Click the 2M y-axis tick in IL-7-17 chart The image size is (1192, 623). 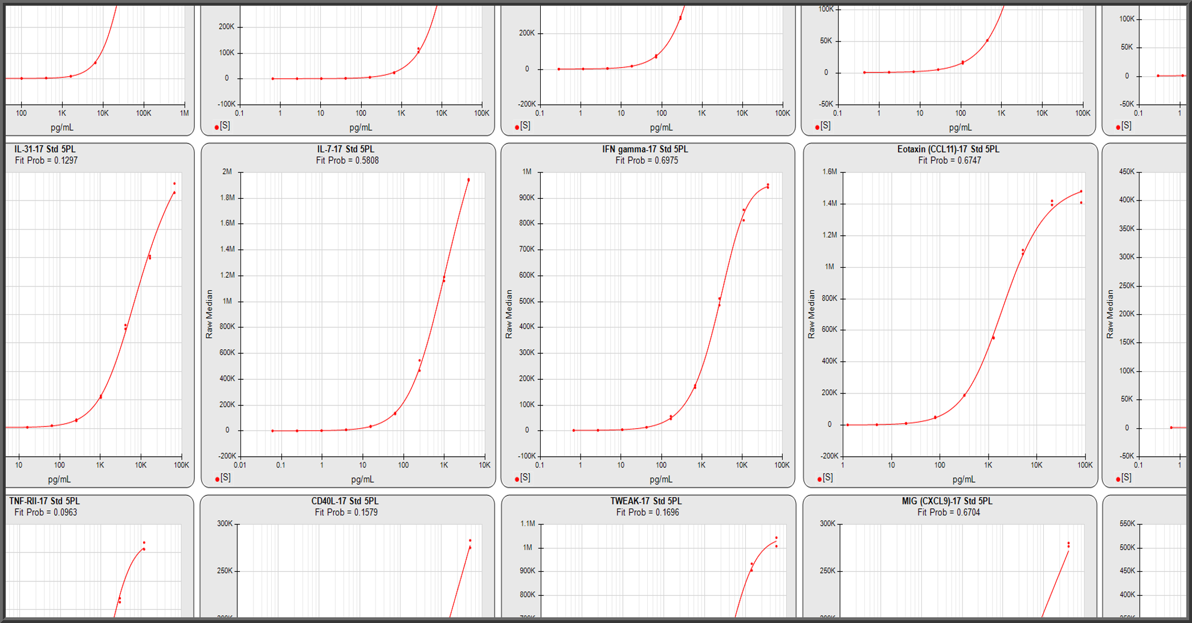pyautogui.click(x=227, y=172)
